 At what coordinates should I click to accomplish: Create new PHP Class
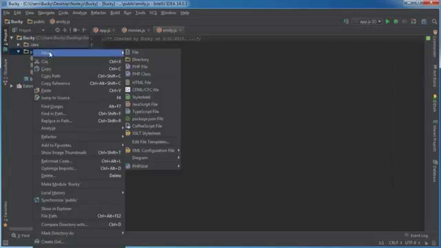pos(152,74)
